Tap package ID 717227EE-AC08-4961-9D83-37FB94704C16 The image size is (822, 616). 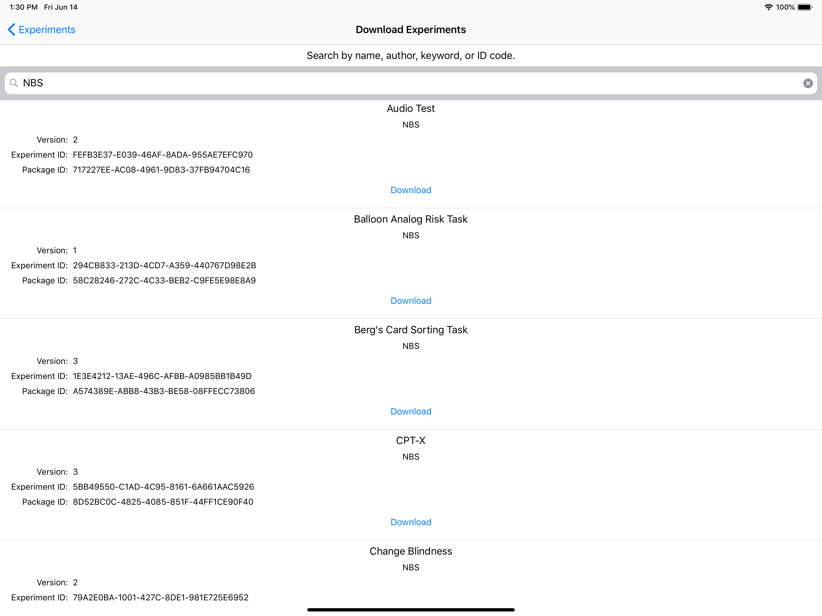tap(161, 170)
